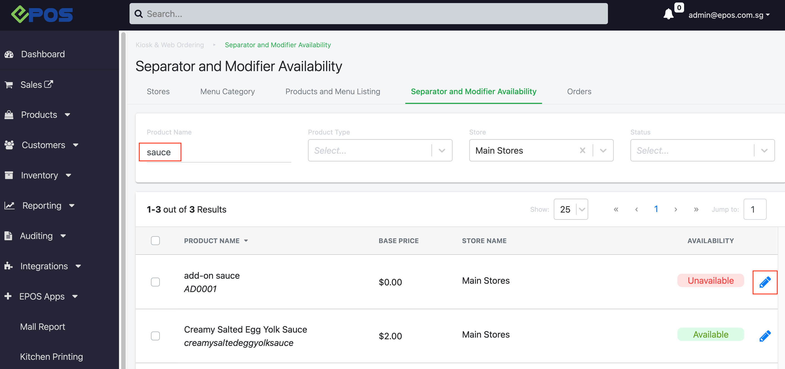The image size is (785, 369).
Task: Go to the last results page
Action: (696, 209)
